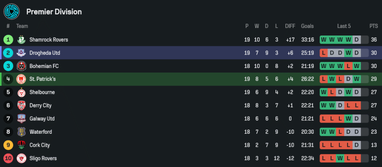Open the Sligo Rovers team name link

(43, 158)
